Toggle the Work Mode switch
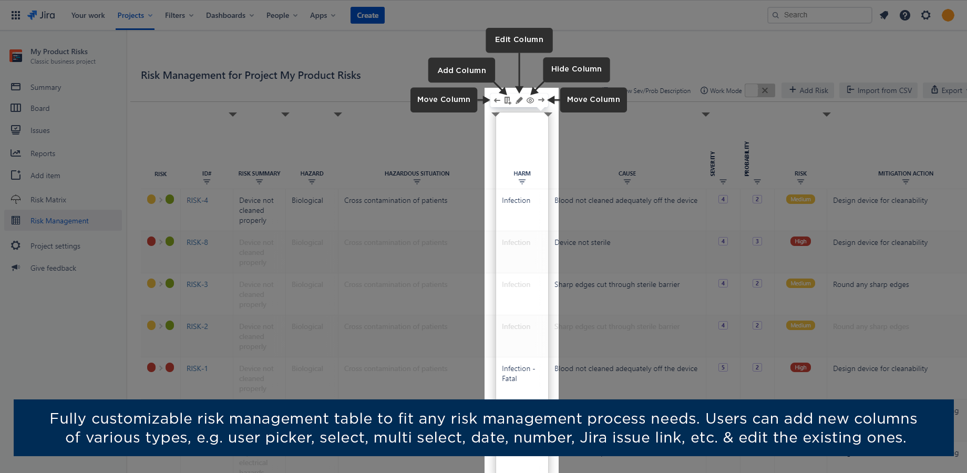967x473 pixels. (759, 90)
